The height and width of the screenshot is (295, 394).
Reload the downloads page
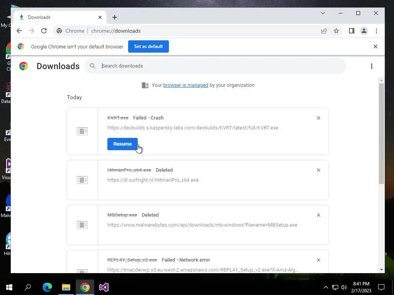pyautogui.click(x=44, y=31)
